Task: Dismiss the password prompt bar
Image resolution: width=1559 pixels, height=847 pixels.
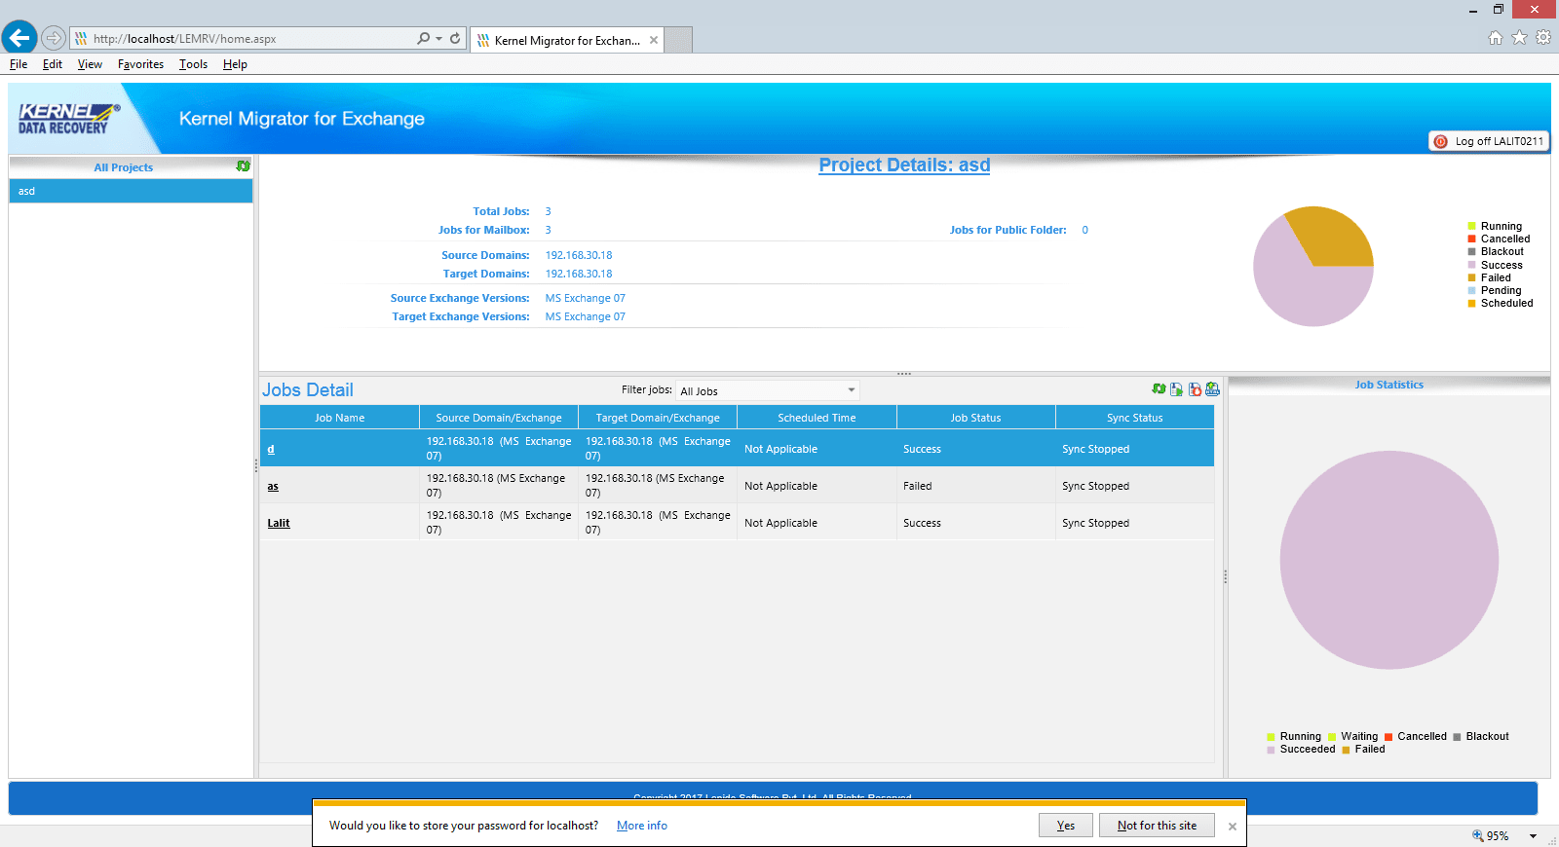Action: click(x=1233, y=826)
